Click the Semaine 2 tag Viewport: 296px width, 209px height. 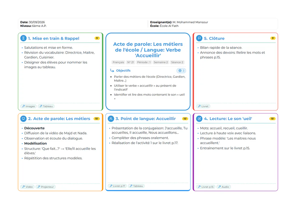pyautogui.click(x=161, y=62)
